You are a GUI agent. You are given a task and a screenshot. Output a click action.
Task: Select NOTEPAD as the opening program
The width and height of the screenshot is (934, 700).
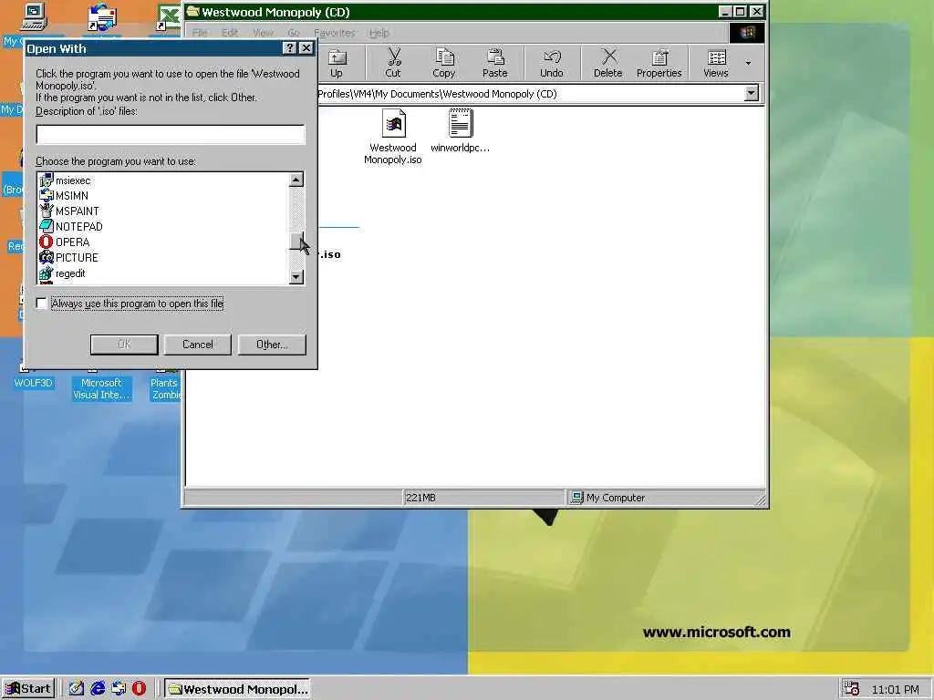(71, 226)
